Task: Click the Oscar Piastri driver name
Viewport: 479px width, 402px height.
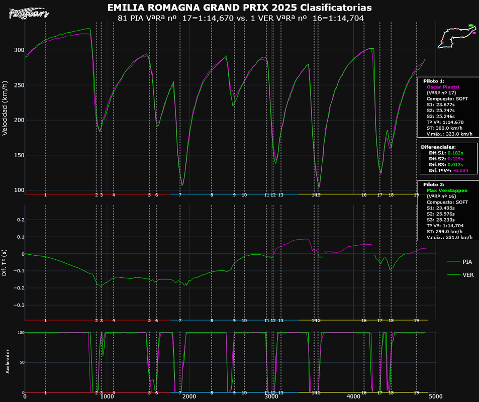Action: [443, 87]
